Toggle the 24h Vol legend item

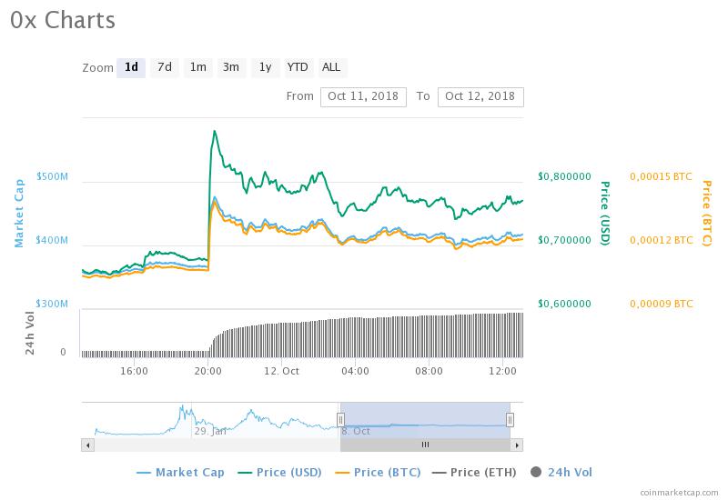pos(561,472)
